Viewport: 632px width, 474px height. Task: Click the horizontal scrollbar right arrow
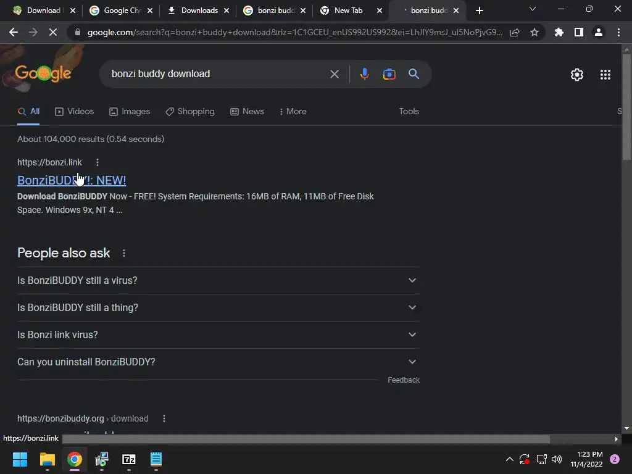(617, 439)
